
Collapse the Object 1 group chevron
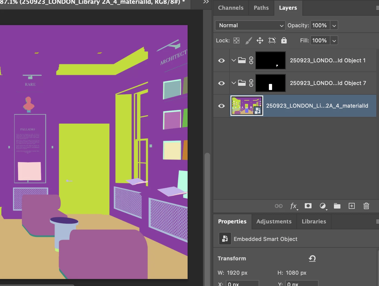234,60
